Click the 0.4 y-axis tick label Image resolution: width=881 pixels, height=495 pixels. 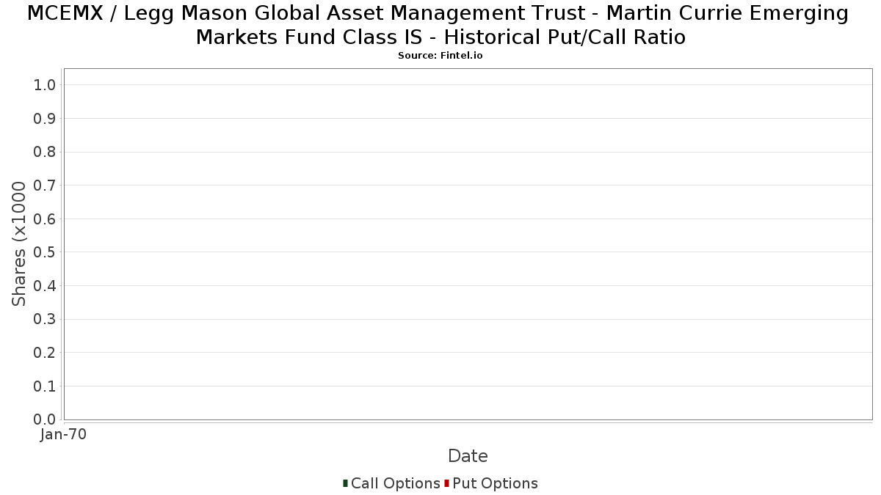(x=45, y=286)
